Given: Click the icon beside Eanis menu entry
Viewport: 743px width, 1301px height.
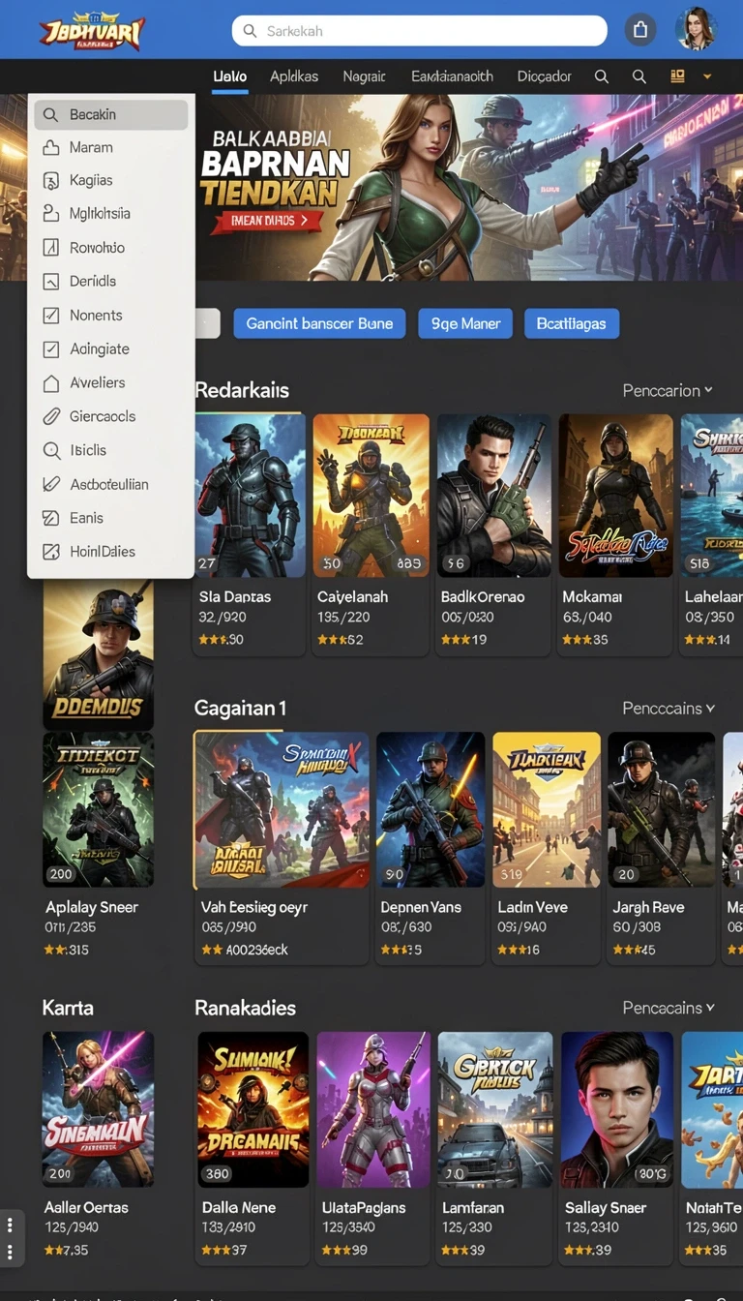Looking at the screenshot, I should (51, 518).
